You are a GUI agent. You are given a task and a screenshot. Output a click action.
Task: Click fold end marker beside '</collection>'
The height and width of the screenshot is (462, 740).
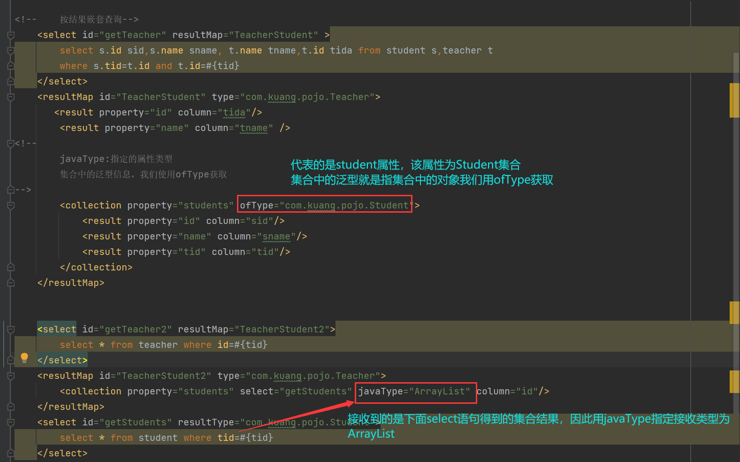11,268
